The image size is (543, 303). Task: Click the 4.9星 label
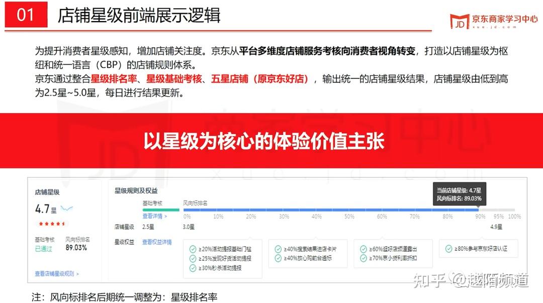(x=496, y=226)
